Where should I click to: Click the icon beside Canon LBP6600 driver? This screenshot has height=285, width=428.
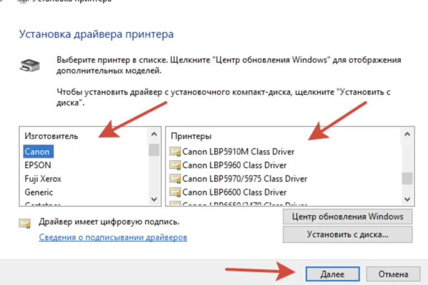click(x=175, y=192)
